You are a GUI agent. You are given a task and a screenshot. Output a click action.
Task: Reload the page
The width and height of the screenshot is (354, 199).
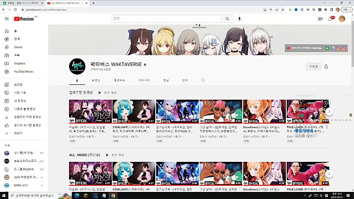point(15,10)
